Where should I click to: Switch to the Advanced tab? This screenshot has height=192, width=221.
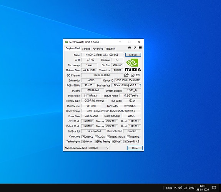tap(98, 48)
